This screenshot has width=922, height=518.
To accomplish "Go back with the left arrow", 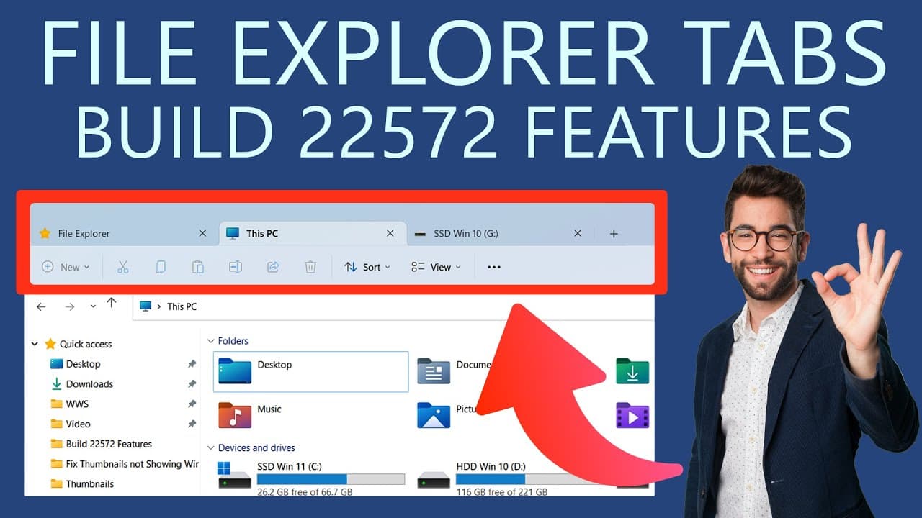I will [41, 306].
